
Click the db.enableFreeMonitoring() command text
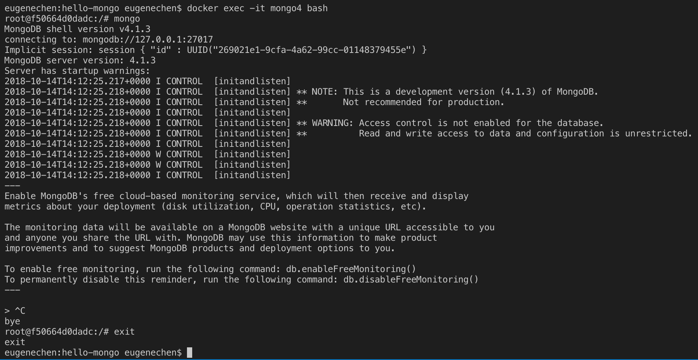coord(350,269)
